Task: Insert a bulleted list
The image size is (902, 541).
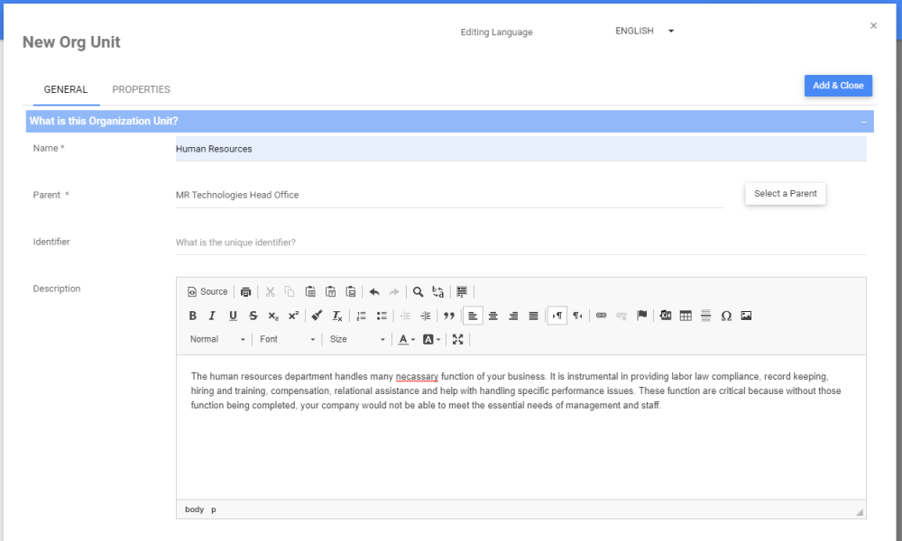Action: [x=382, y=316]
